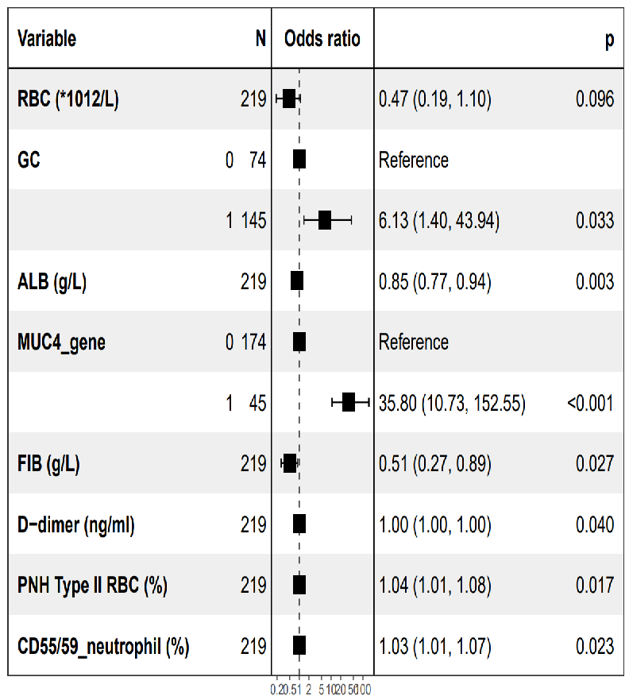Click the square marker for MUC4_gene group 1

click(x=349, y=403)
